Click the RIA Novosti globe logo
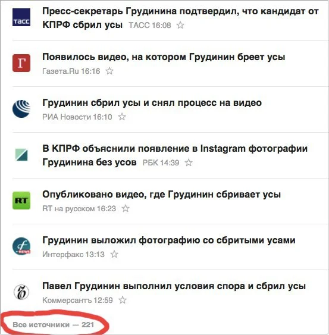This screenshot has width=329, height=335. (21, 109)
